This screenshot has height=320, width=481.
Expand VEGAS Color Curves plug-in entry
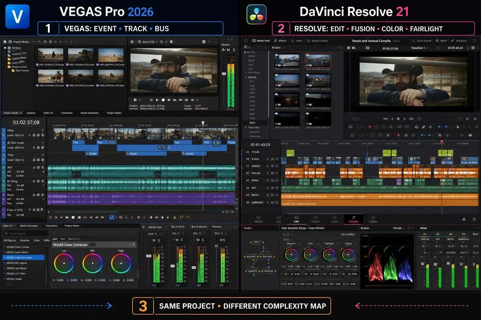click(4, 247)
